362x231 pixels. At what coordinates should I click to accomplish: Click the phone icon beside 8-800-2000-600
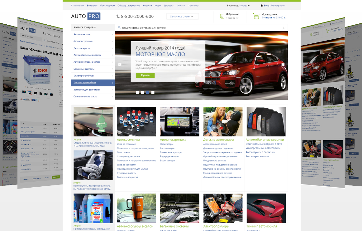click(x=118, y=17)
